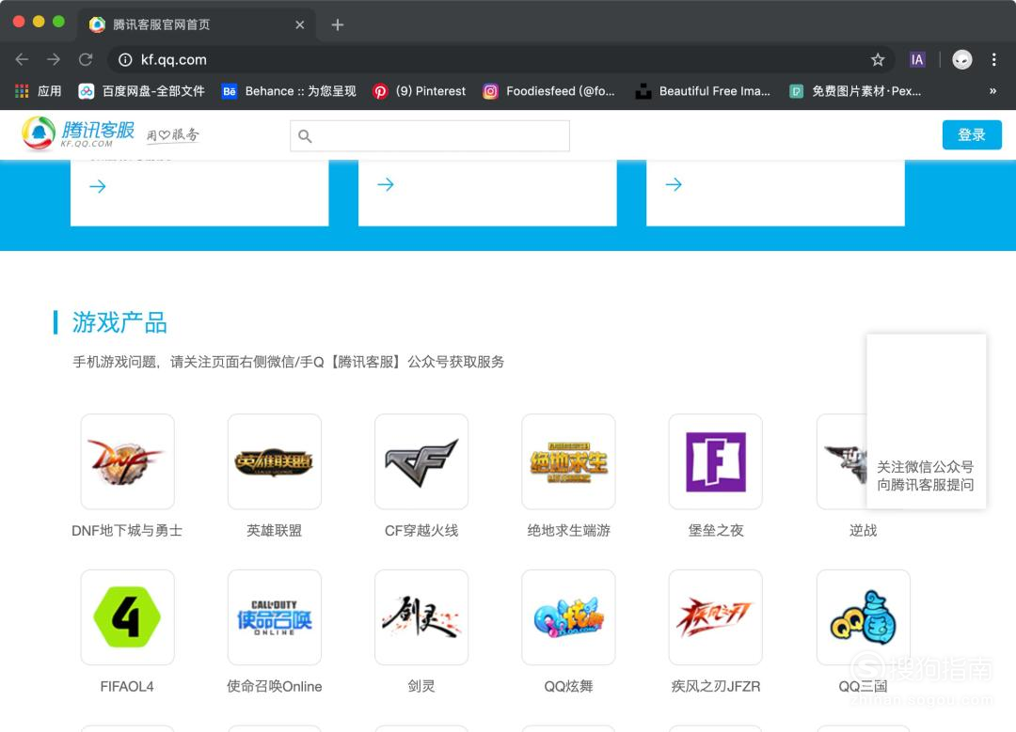The height and width of the screenshot is (732, 1016).
Task: Close the 腾讯客服官网首页 tab
Action: (x=299, y=24)
